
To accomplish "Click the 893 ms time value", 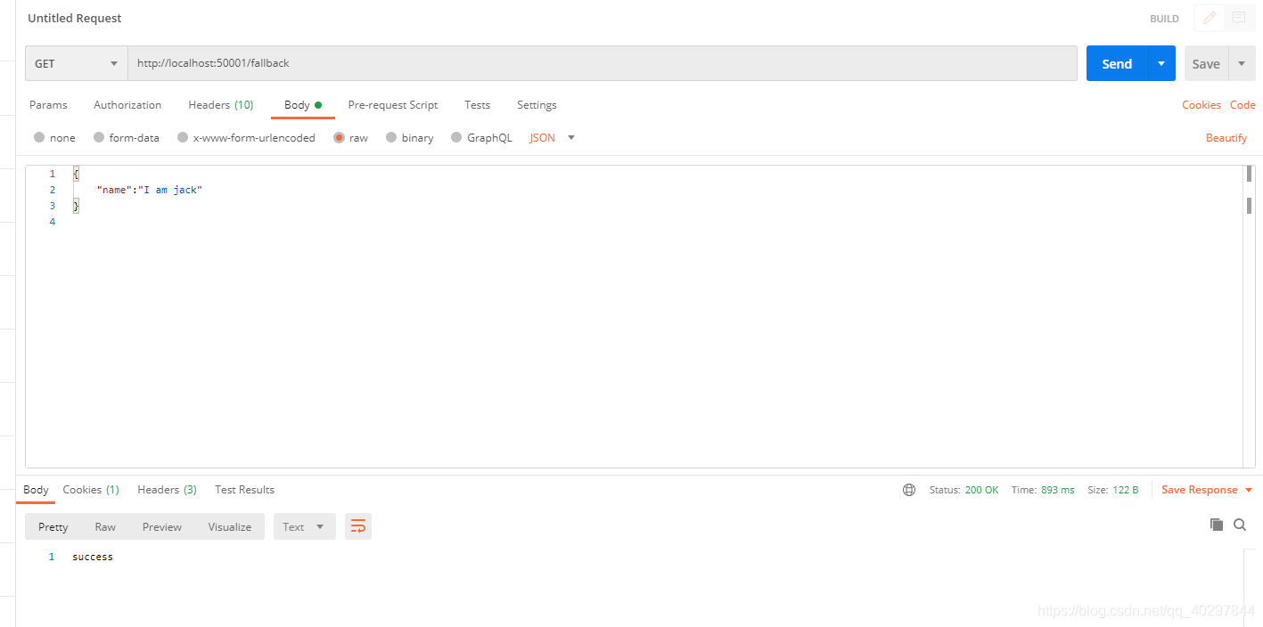I will coord(1058,490).
